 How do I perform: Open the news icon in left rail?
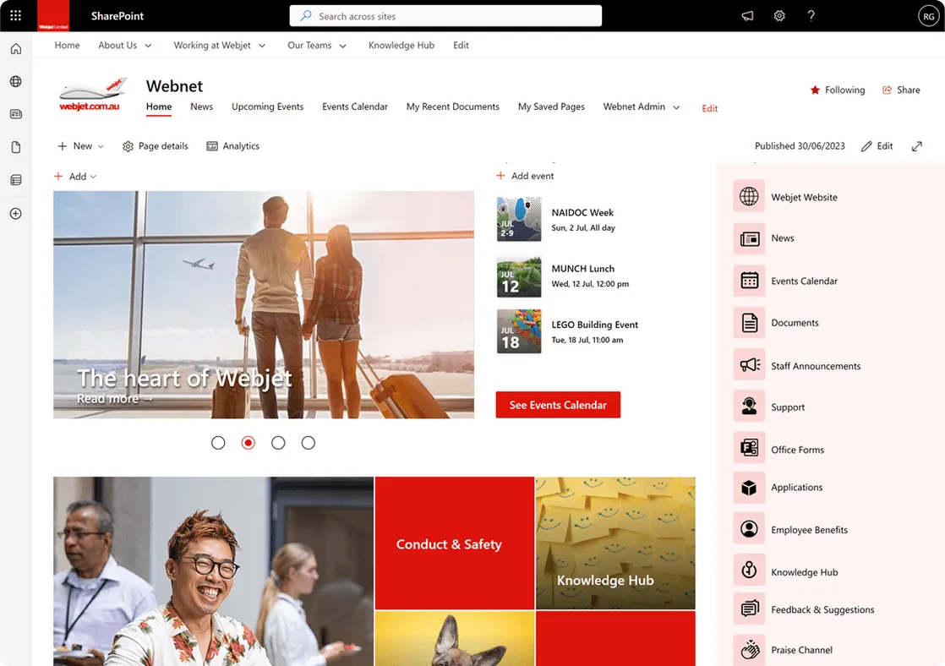[16, 114]
